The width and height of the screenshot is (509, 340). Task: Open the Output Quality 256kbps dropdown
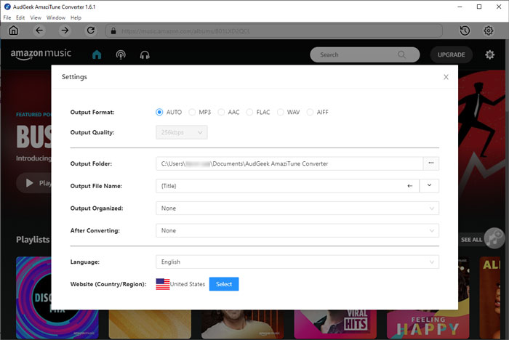click(x=182, y=132)
